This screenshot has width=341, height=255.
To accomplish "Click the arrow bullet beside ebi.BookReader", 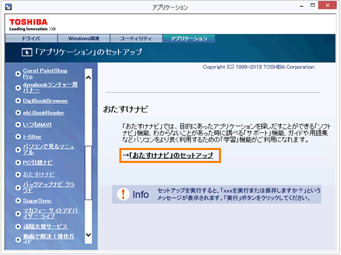I will click(18, 112).
